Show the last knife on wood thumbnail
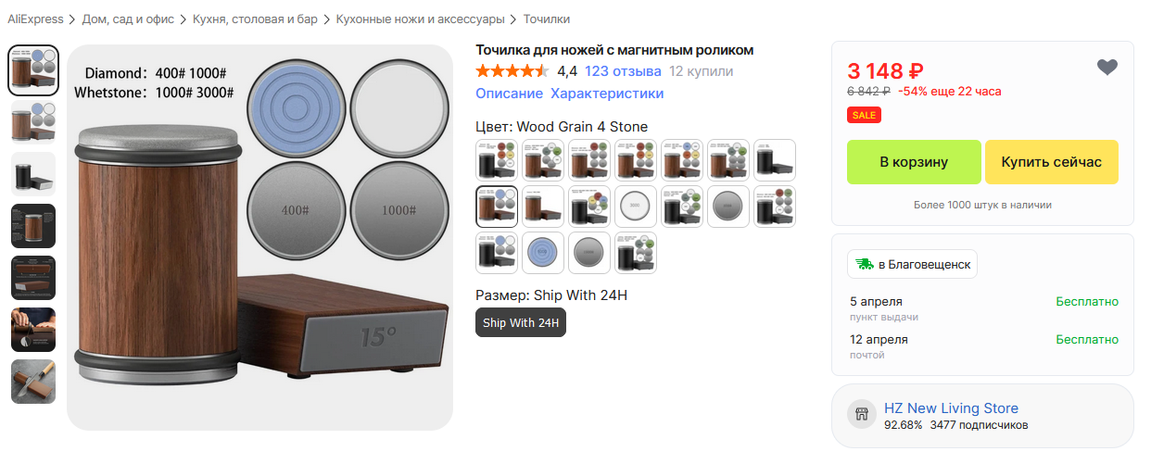The width and height of the screenshot is (1151, 464). (x=33, y=382)
